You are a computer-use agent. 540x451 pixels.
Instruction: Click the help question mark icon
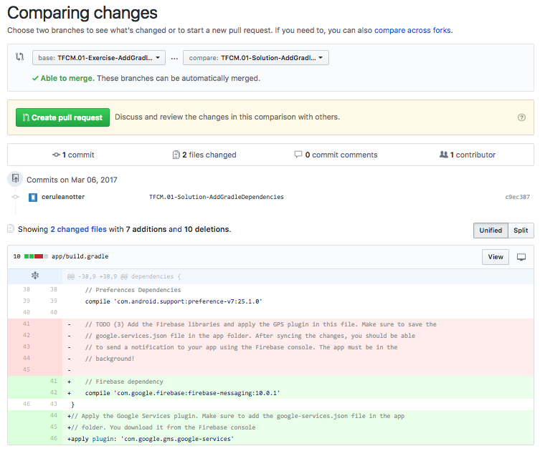point(521,117)
